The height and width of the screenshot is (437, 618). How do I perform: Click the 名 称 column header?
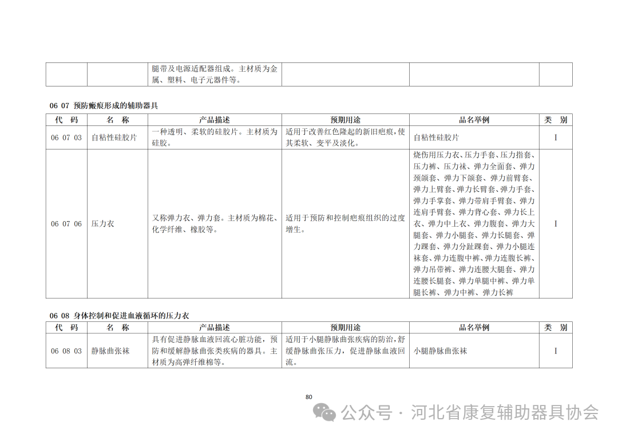pos(117,120)
